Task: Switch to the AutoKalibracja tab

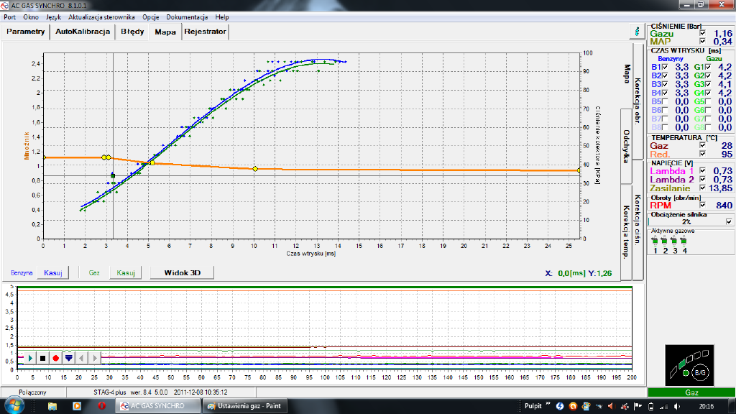Action: tap(83, 32)
